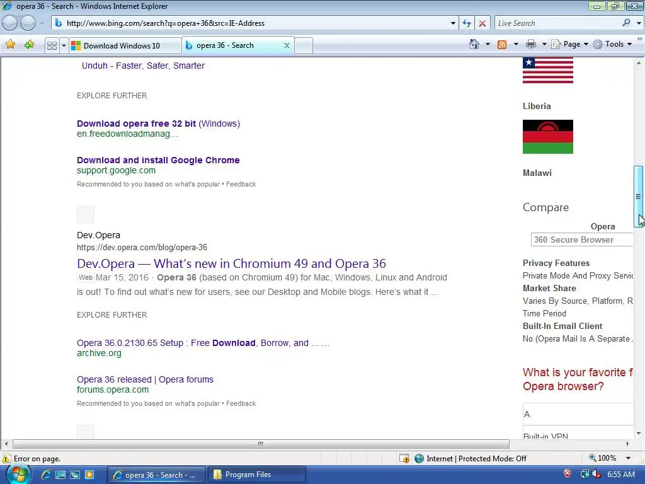Click the 360 Secure Browser compare field
Screen dimensions: 645x484
[x=582, y=239]
